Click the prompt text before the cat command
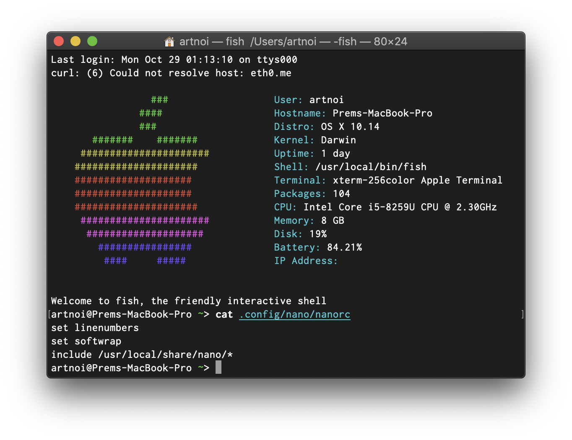Viewport: 572px width, 440px height. 130,314
